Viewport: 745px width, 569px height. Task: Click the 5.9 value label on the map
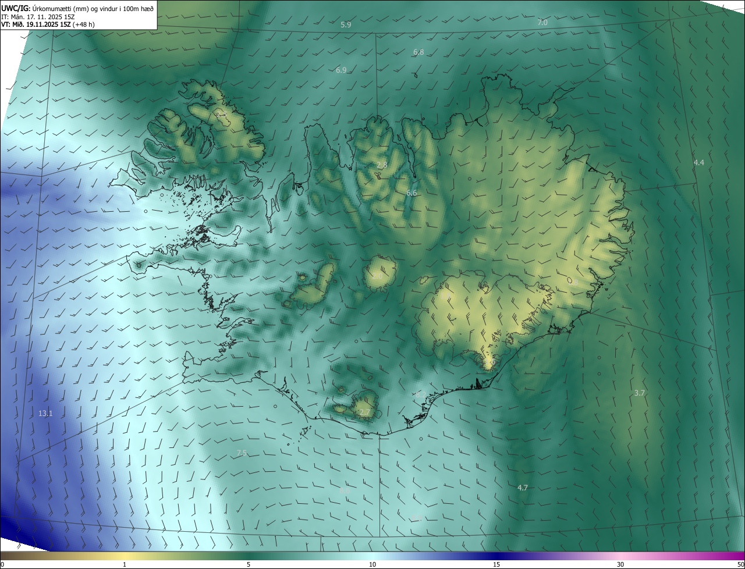coord(346,25)
